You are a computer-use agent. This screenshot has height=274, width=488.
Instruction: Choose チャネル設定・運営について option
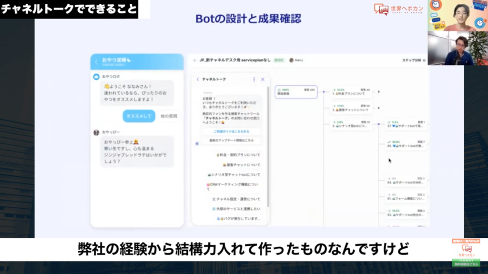point(236,199)
